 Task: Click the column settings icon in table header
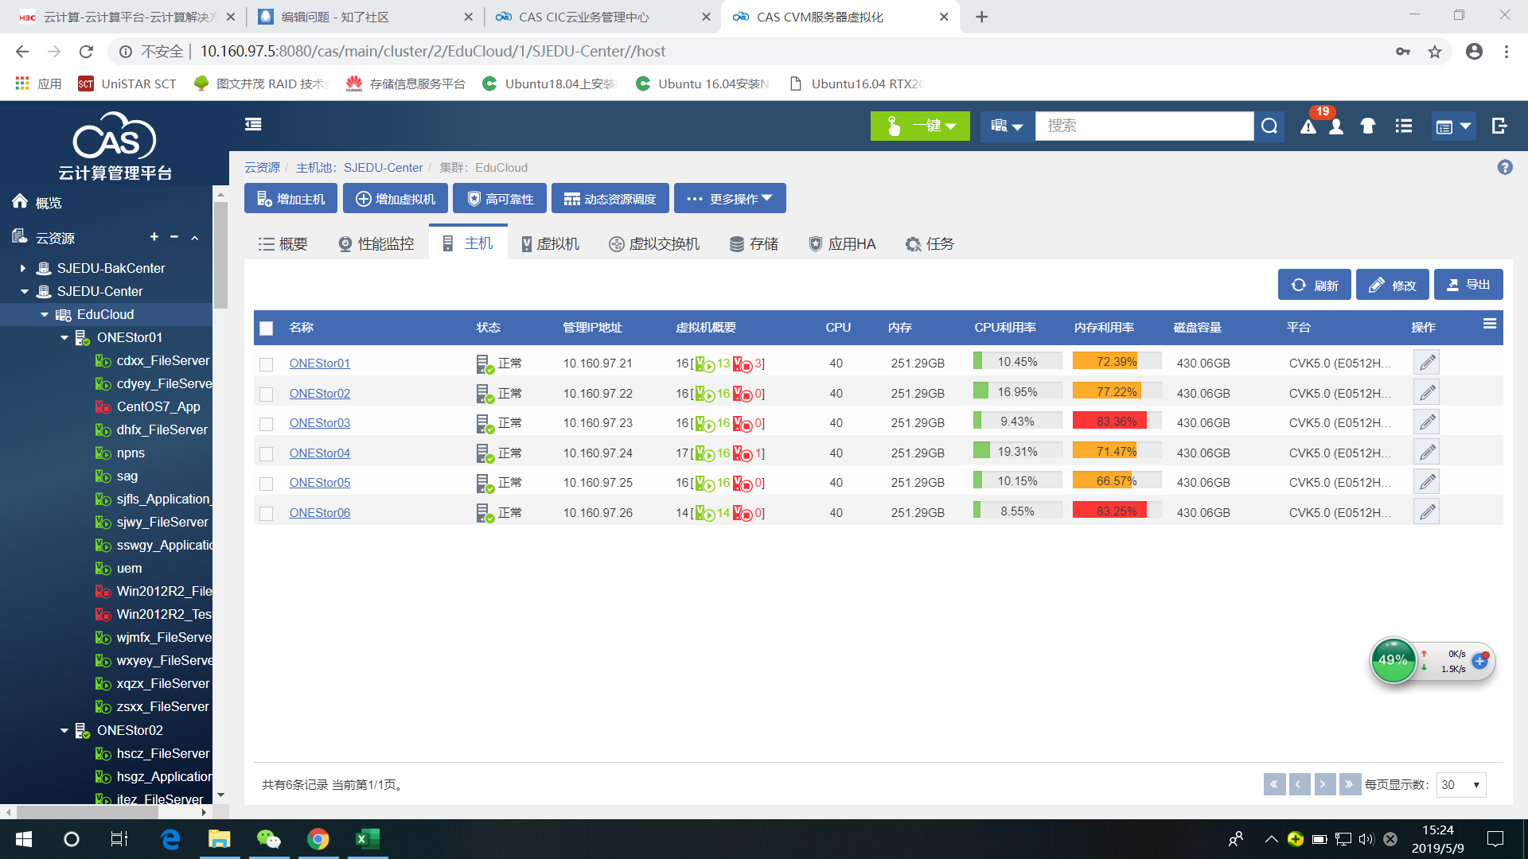coord(1490,324)
